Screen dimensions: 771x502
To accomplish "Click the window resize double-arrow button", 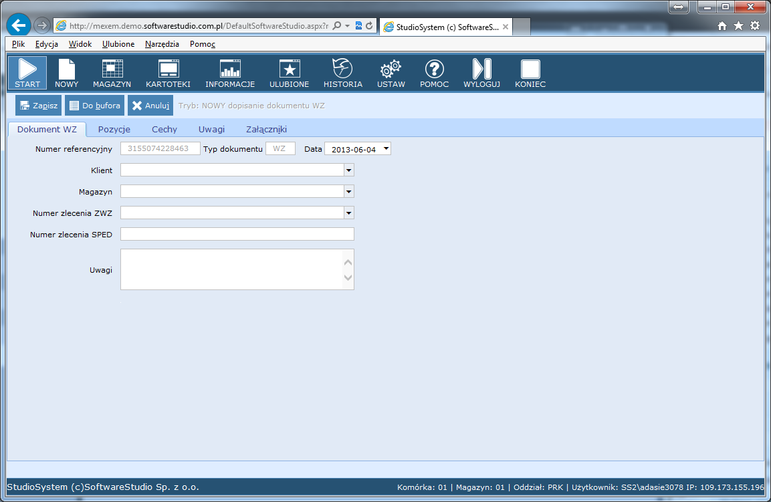I will click(x=679, y=7).
